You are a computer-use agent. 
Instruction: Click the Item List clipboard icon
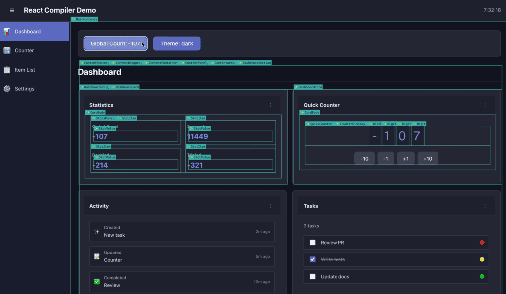[x=7, y=70]
